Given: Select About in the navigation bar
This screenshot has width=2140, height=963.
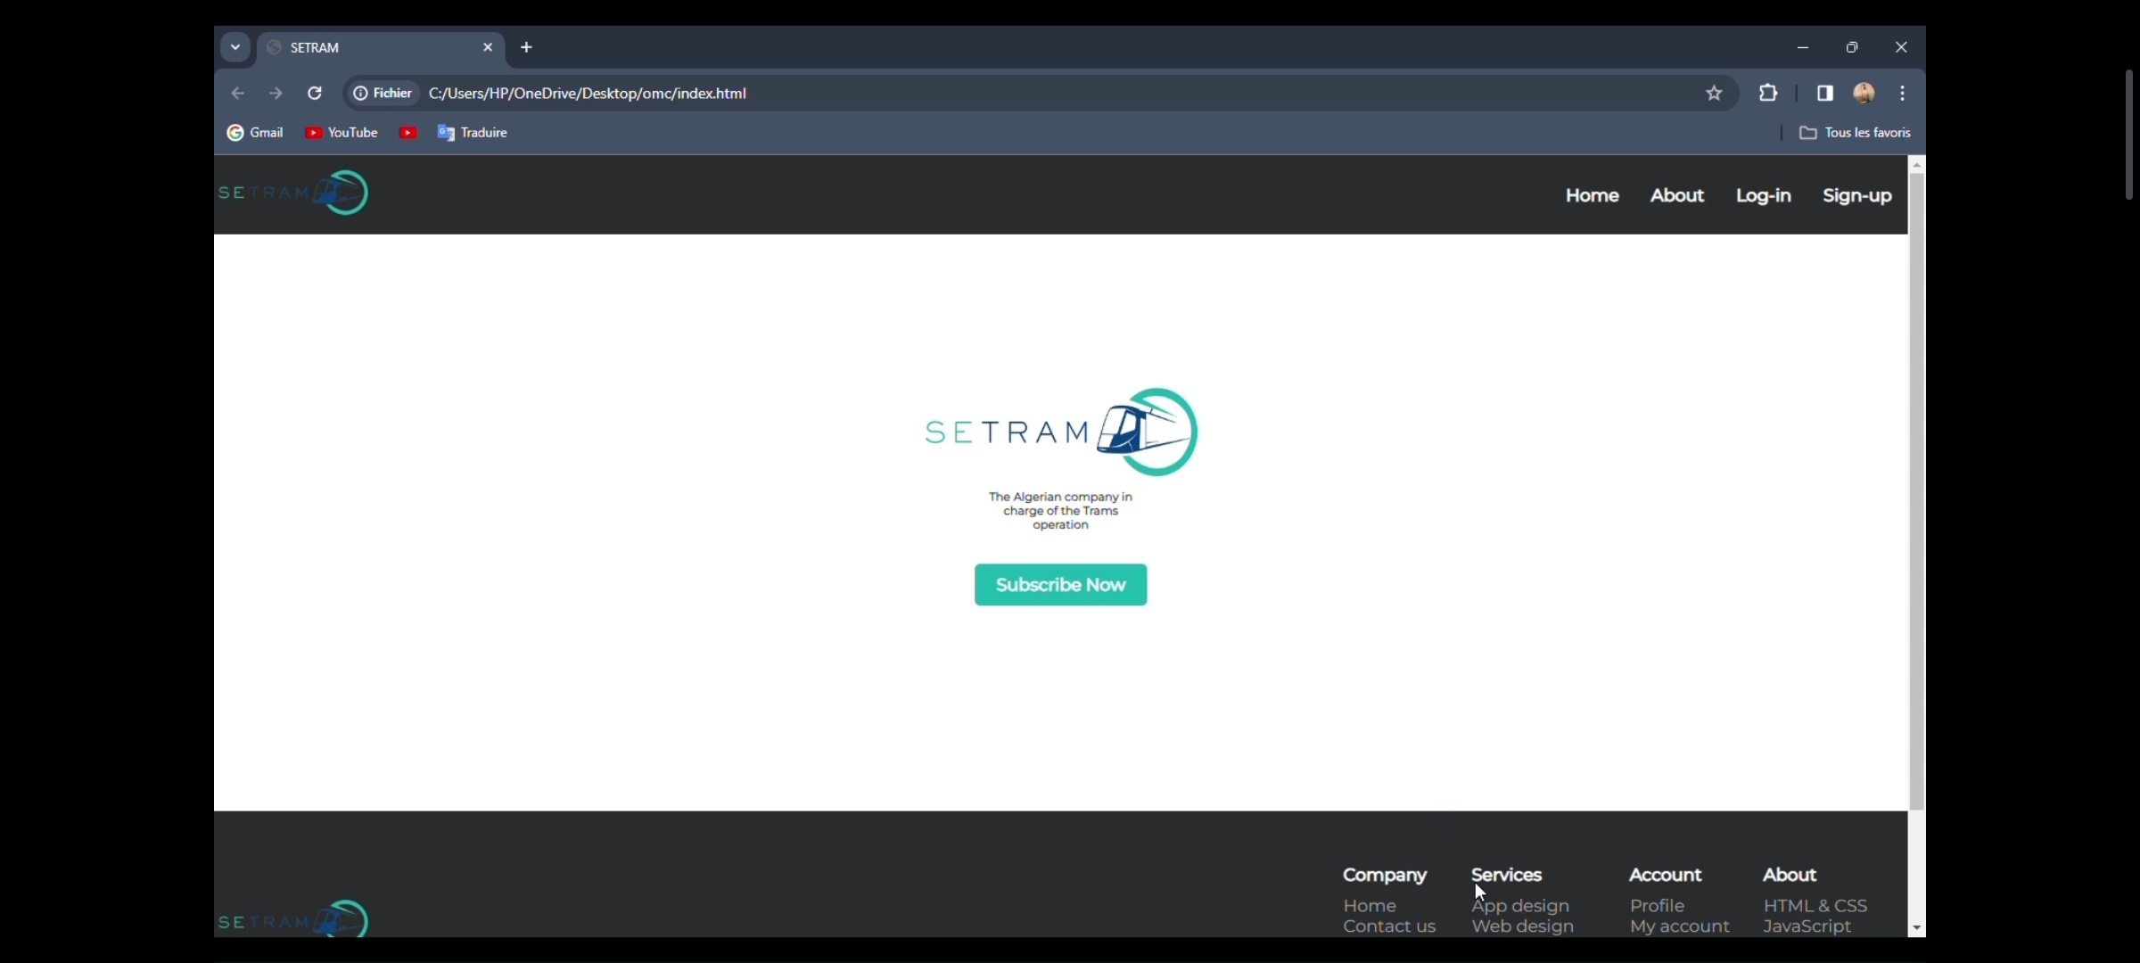Looking at the screenshot, I should tap(1676, 195).
